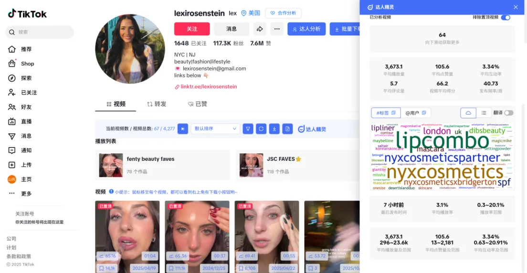
Task: Open 直播 live in sidebar
Action: [x=20, y=121]
